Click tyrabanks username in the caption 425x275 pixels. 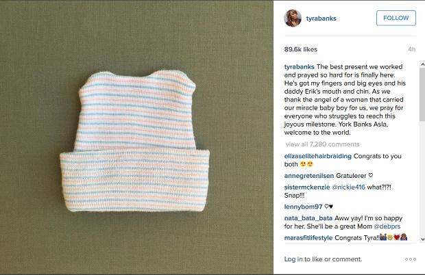[300, 67]
